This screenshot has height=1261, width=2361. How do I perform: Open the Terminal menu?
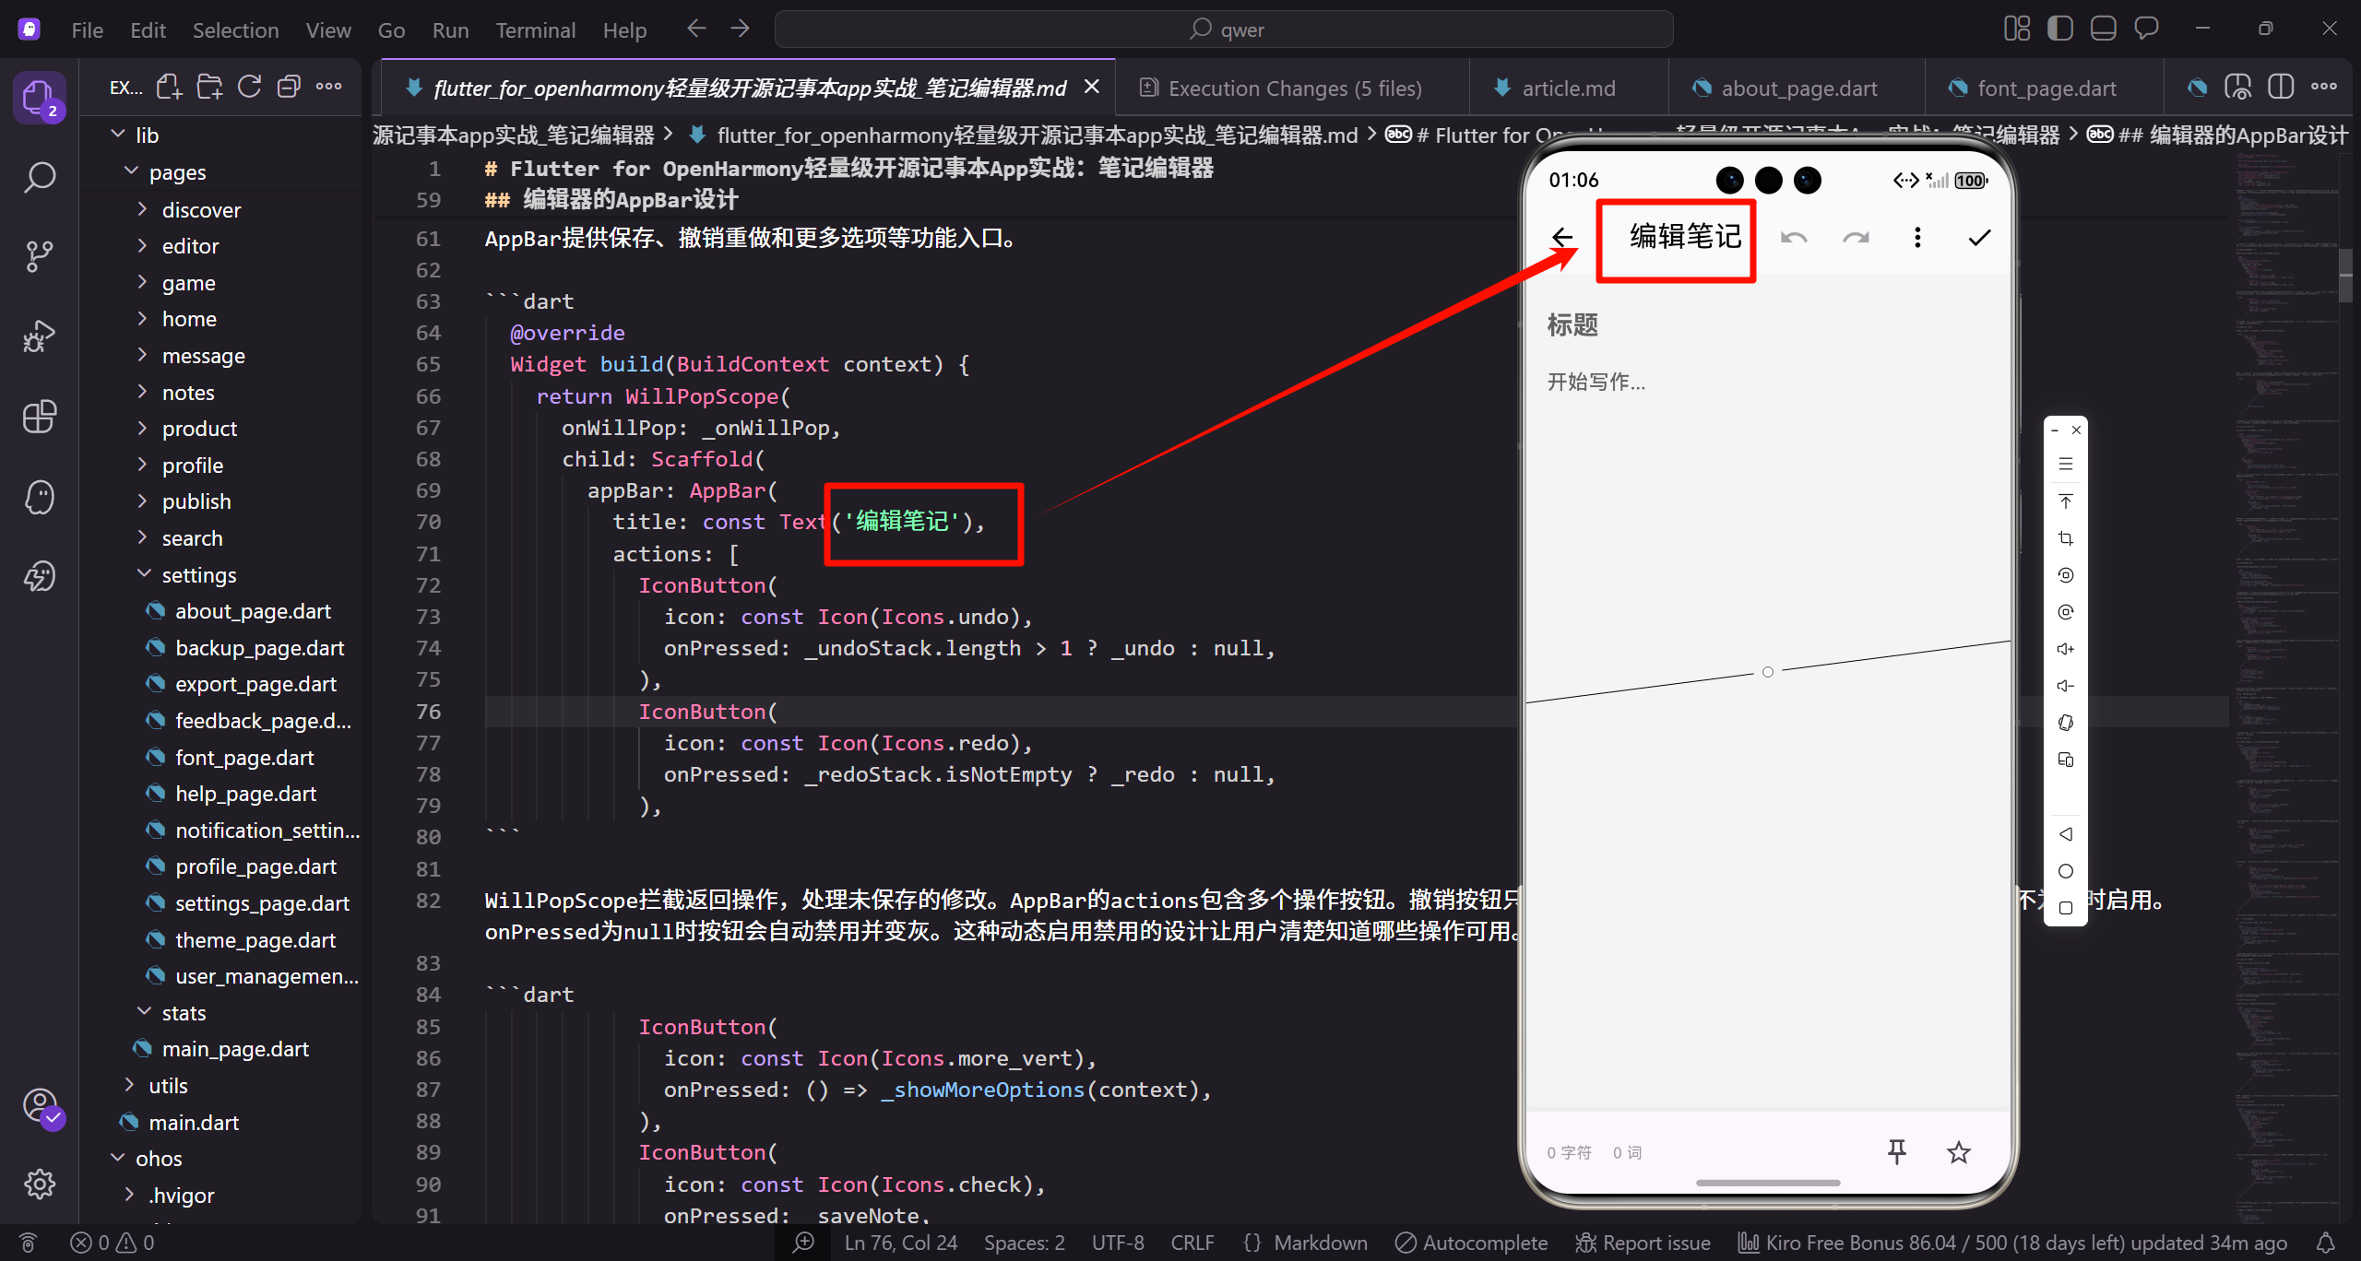point(535,29)
